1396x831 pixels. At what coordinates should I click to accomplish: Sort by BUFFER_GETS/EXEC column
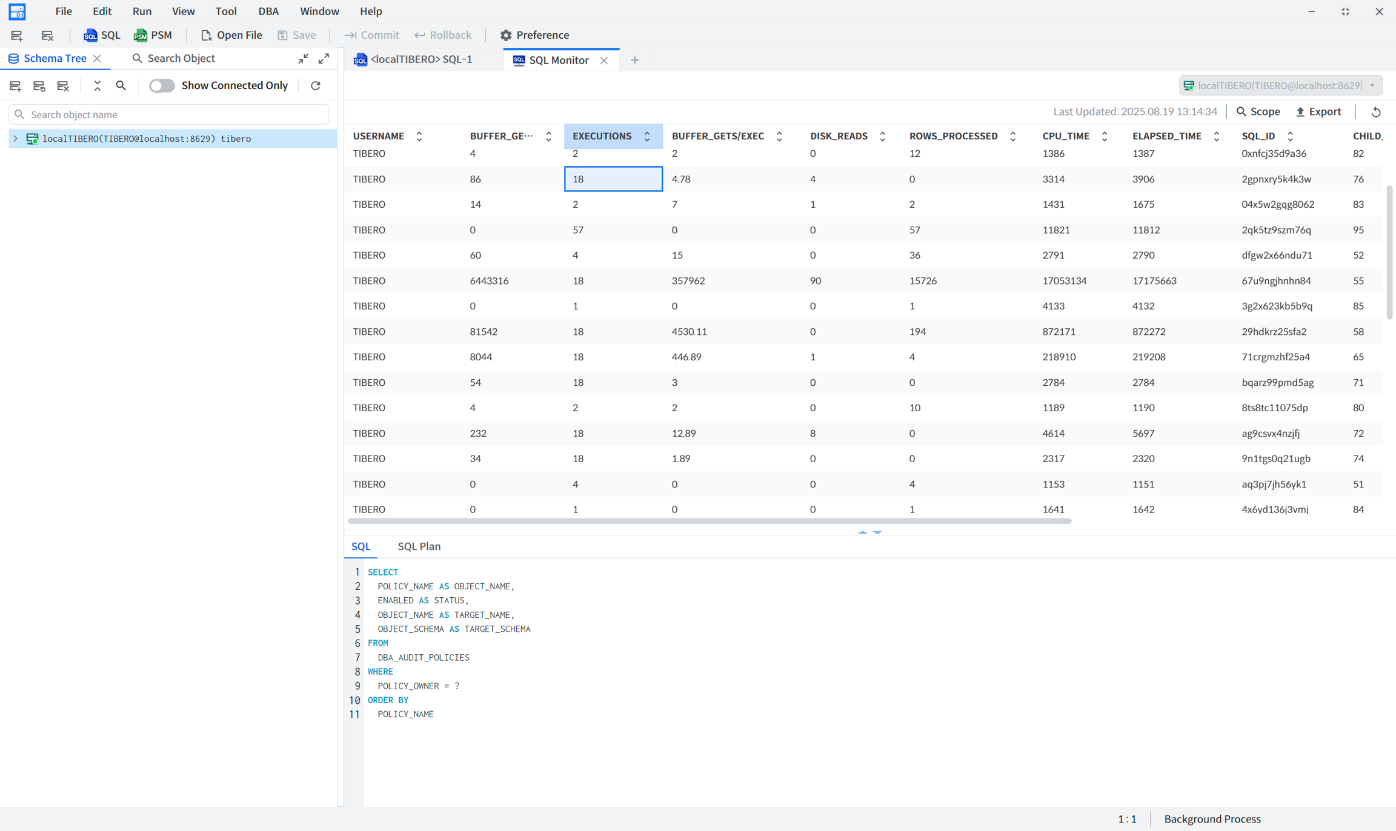(x=779, y=136)
